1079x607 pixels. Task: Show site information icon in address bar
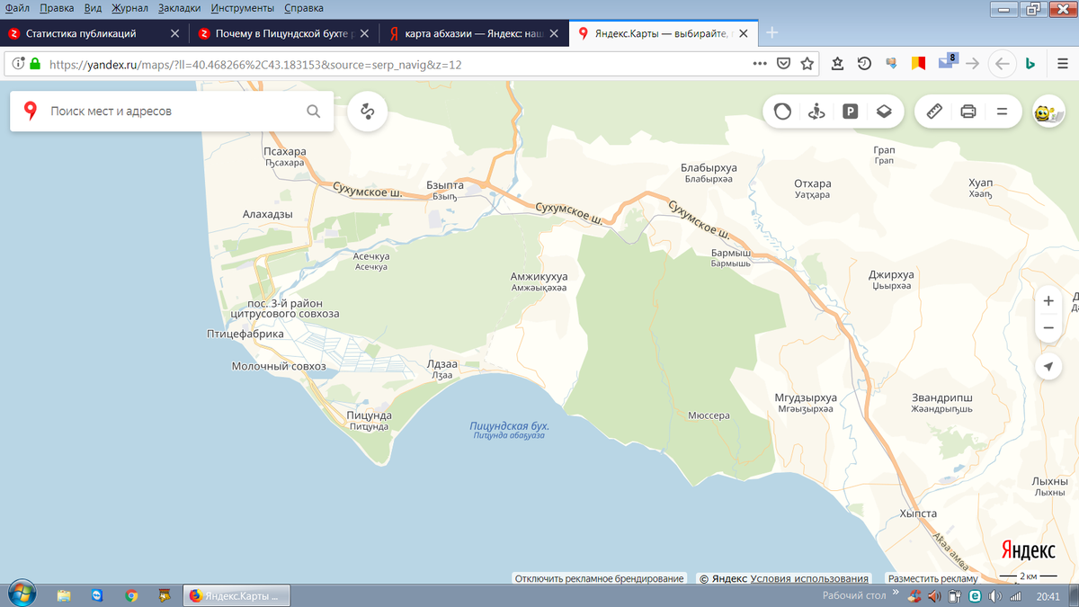(x=18, y=64)
